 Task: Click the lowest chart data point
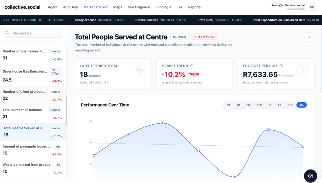coord(234,177)
